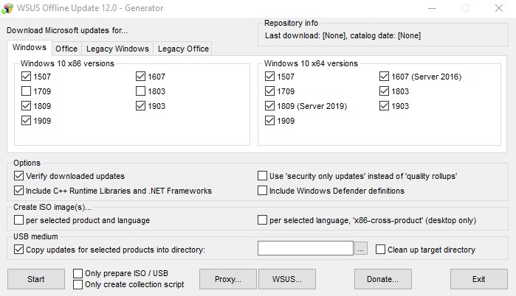Uncheck Windows 10 x64 version 1903
Image resolution: width=516 pixels, height=296 pixels.
pos(384,106)
